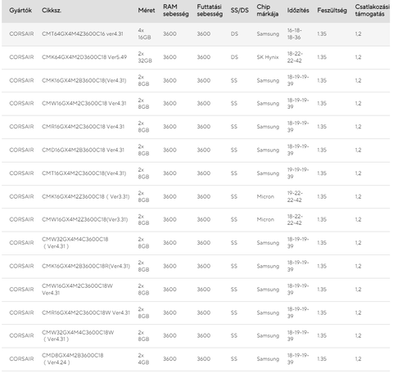Click the Chip márkája column header
The image size is (393, 373).
point(268,11)
